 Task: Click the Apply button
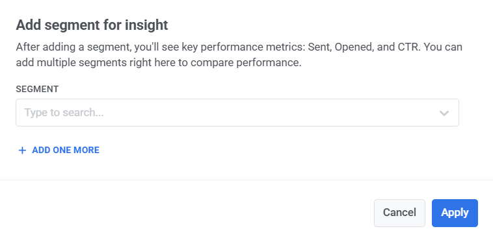tap(455, 213)
